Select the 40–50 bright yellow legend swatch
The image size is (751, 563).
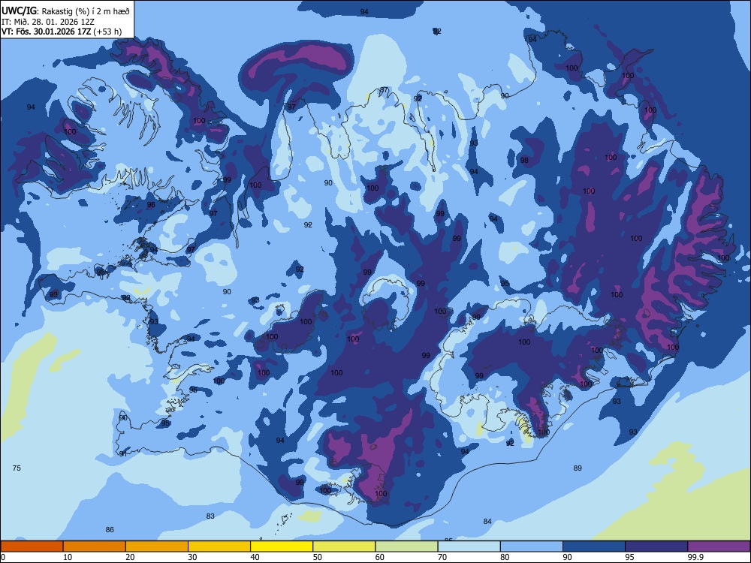pos(282,546)
